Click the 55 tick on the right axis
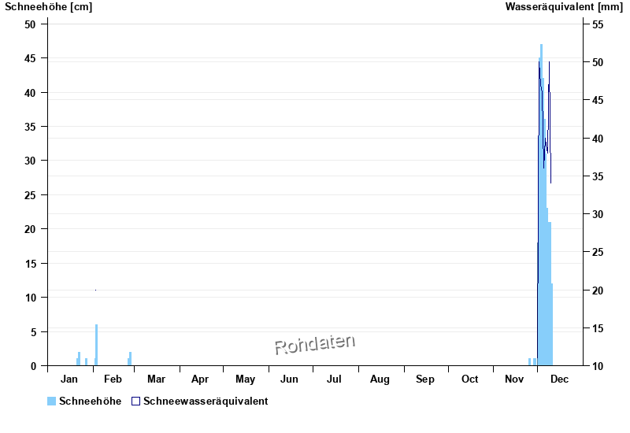The height and width of the screenshot is (433, 630). coord(597,25)
